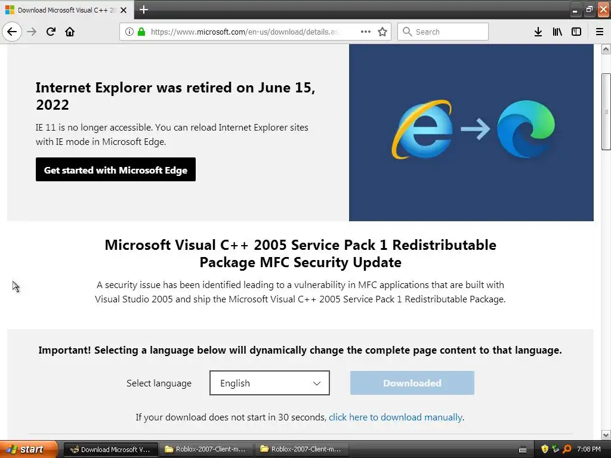Open first Roblox-2007-Client-m... taskbar folder
The height and width of the screenshot is (458, 611).
click(x=206, y=450)
